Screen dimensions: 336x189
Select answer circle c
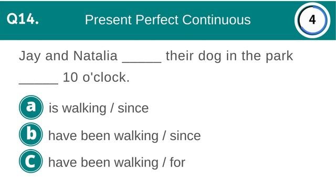click(x=31, y=161)
